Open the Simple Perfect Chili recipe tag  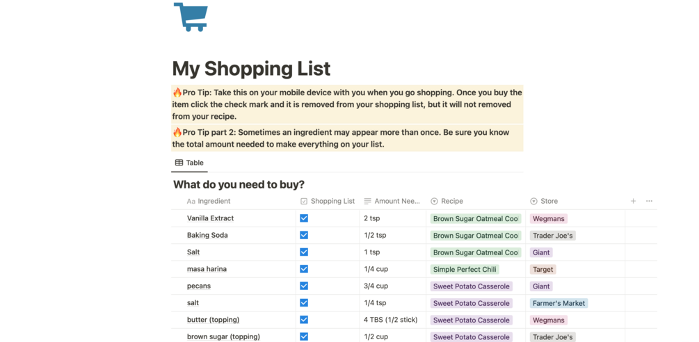point(465,269)
